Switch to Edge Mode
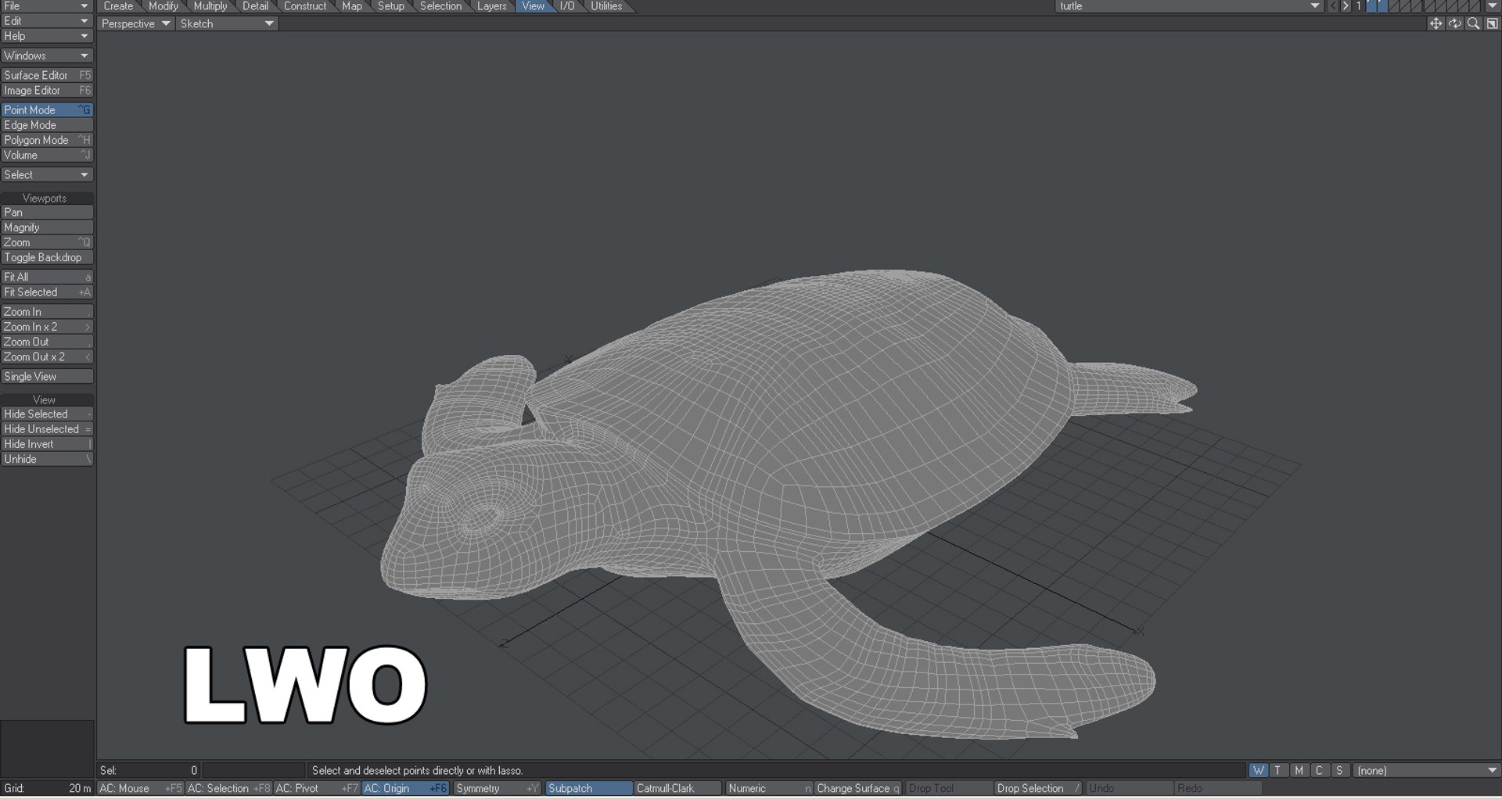 click(x=46, y=125)
